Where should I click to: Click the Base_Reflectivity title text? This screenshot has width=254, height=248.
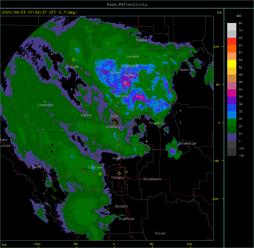(127, 4)
